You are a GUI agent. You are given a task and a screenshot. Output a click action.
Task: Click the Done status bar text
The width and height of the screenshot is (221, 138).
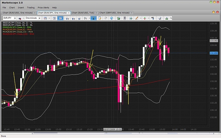pos(4,136)
